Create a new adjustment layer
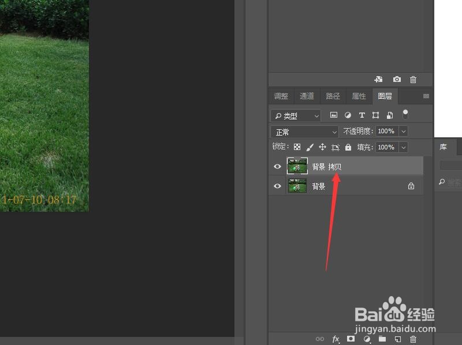 tap(367, 339)
